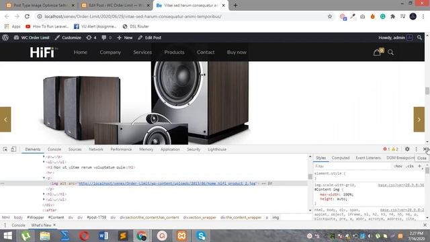Viewport: 430px width, 242px height.
Task: Toggle the :hov element state button
Action: 398,166
